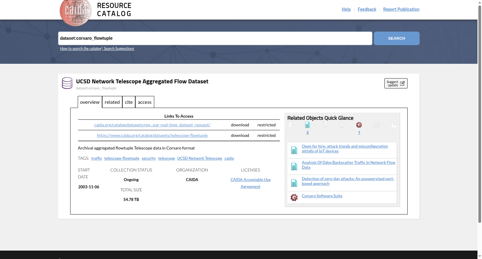Image resolution: width=482 pixels, height=259 pixels.
Task: Open Open for hire paper link
Action: [x=345, y=149]
